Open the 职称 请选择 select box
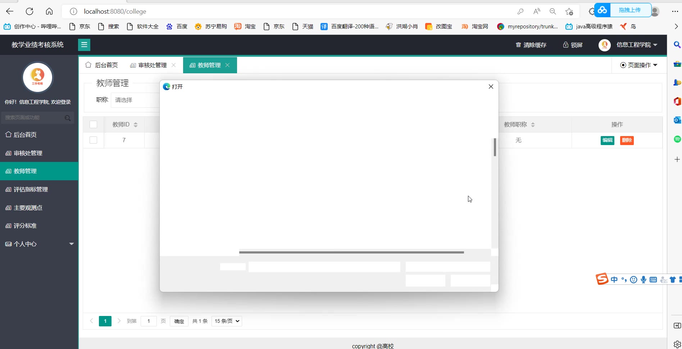Screen dimensions: 682x349 (135, 100)
